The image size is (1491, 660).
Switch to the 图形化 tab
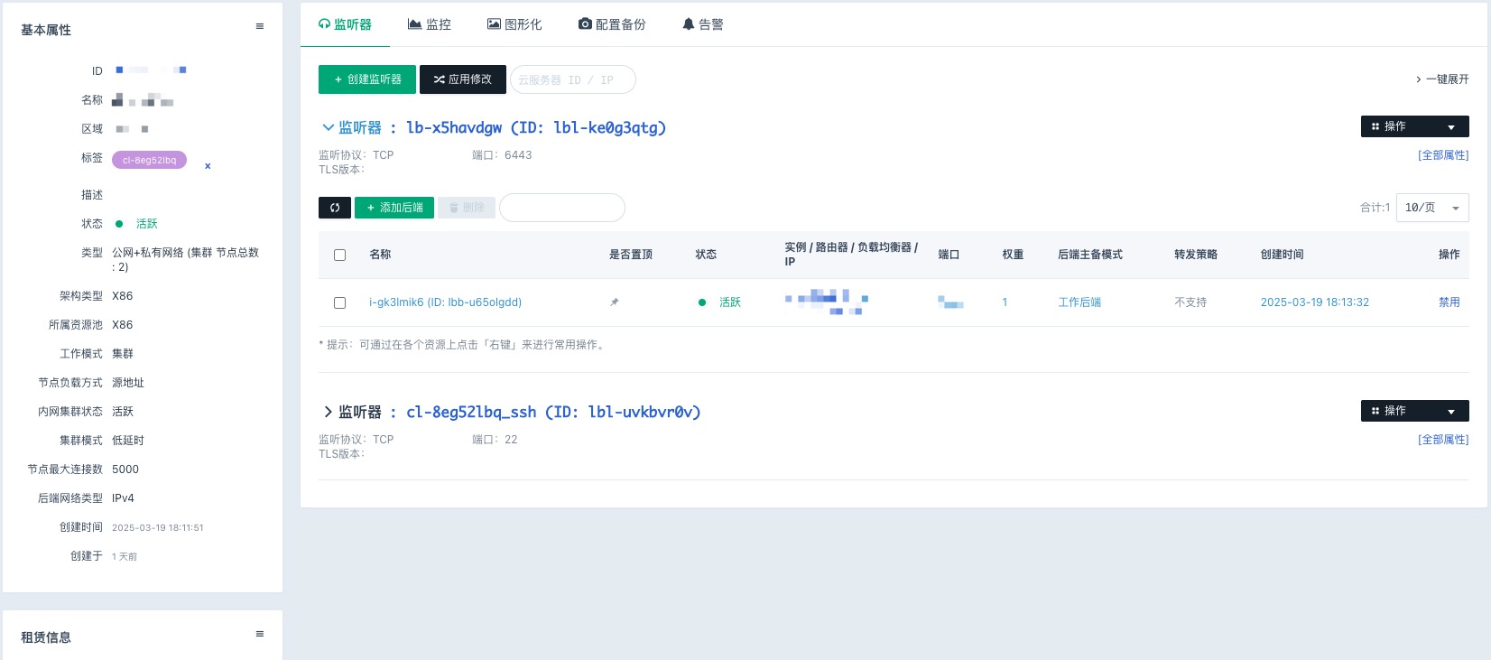pyautogui.click(x=514, y=24)
